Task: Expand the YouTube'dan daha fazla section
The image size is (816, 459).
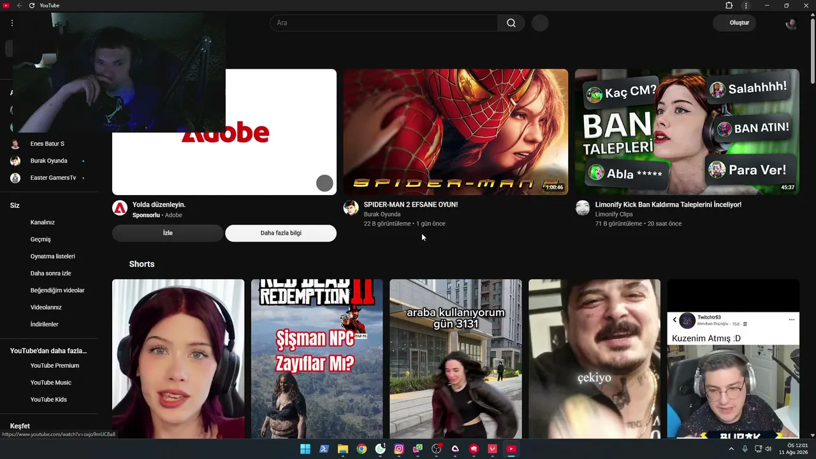Action: (x=48, y=351)
